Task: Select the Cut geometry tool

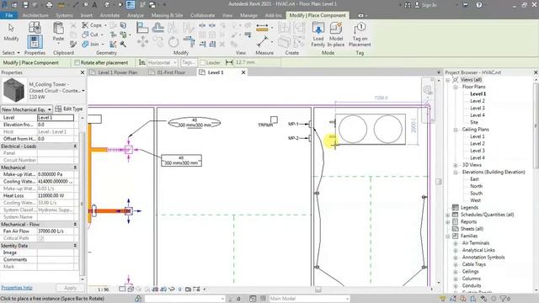Action: point(90,35)
